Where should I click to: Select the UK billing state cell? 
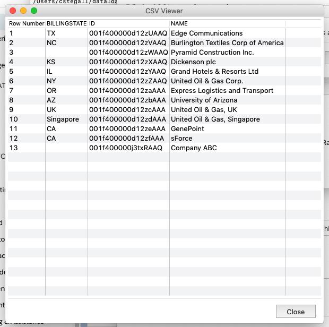66,109
